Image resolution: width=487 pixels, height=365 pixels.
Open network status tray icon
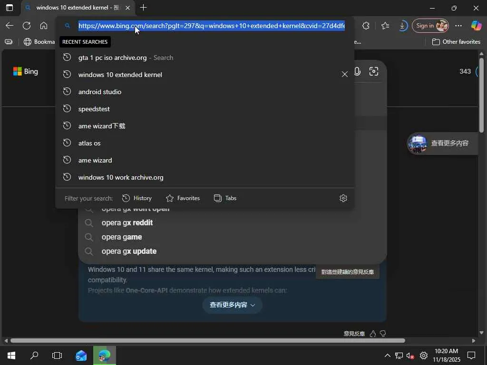[x=399, y=355]
